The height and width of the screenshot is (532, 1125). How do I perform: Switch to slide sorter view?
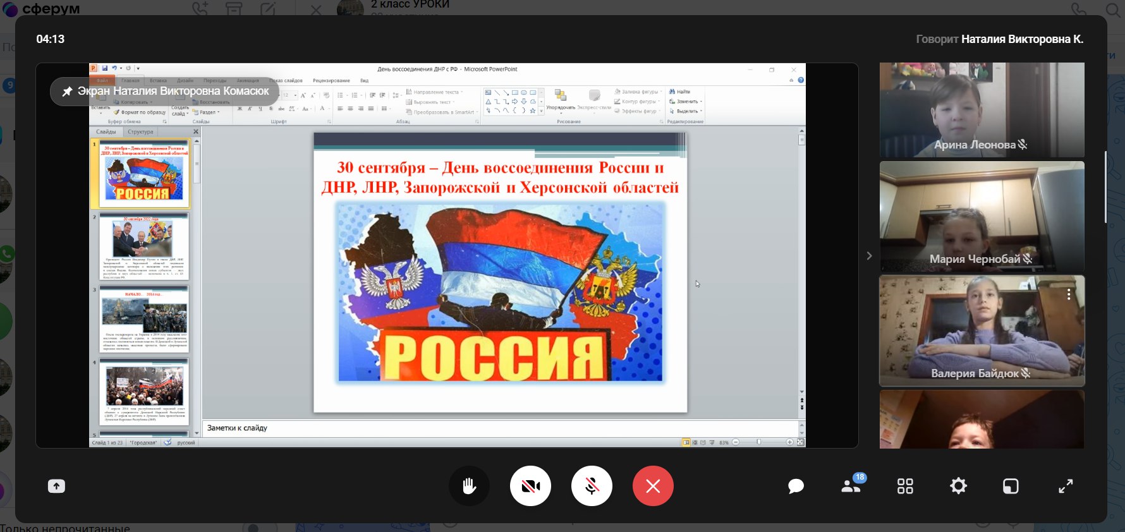click(x=695, y=442)
